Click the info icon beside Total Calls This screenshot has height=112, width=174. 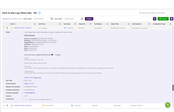point(39,13)
